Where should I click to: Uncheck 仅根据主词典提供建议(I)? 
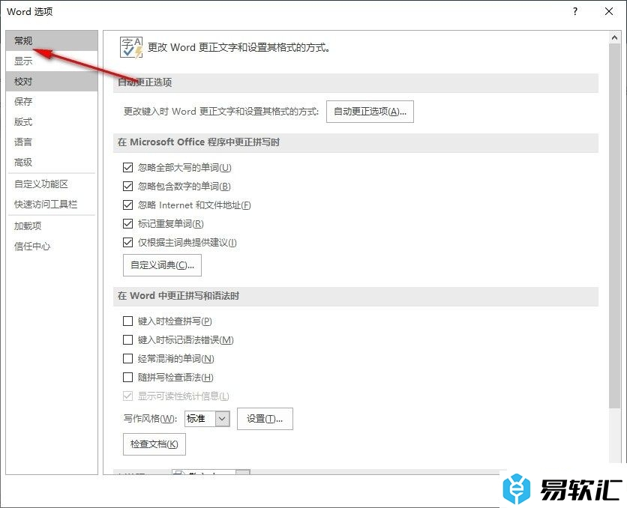128,243
